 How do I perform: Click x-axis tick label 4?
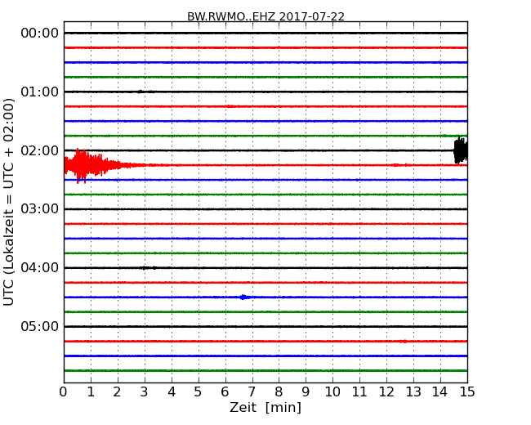(172, 392)
